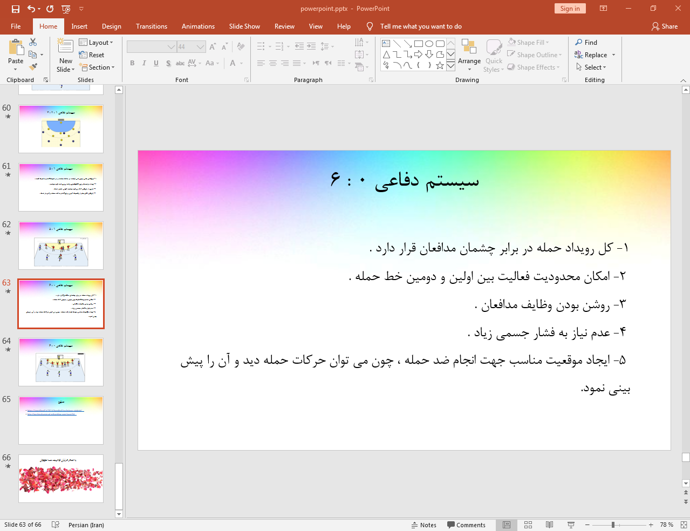Click the Undo arrow icon
Screen dimensions: 690x531
[31, 9]
